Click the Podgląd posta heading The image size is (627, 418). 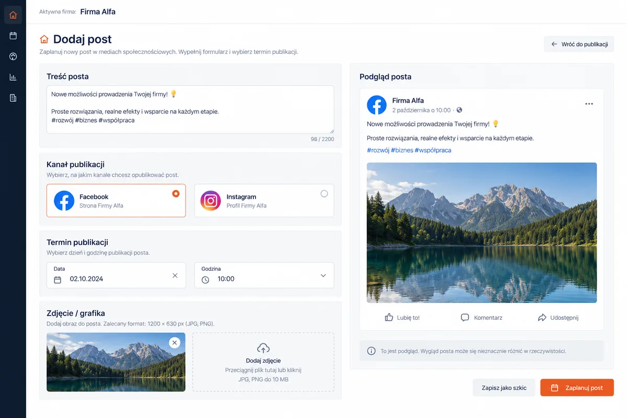[386, 77]
